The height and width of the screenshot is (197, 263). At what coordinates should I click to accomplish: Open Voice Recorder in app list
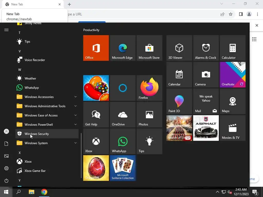[47, 60]
